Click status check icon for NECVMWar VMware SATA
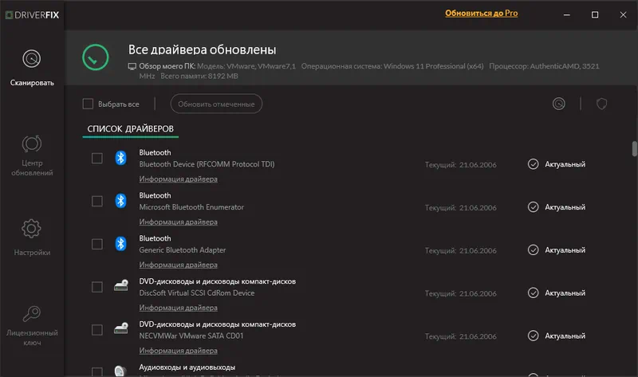 tap(533, 336)
